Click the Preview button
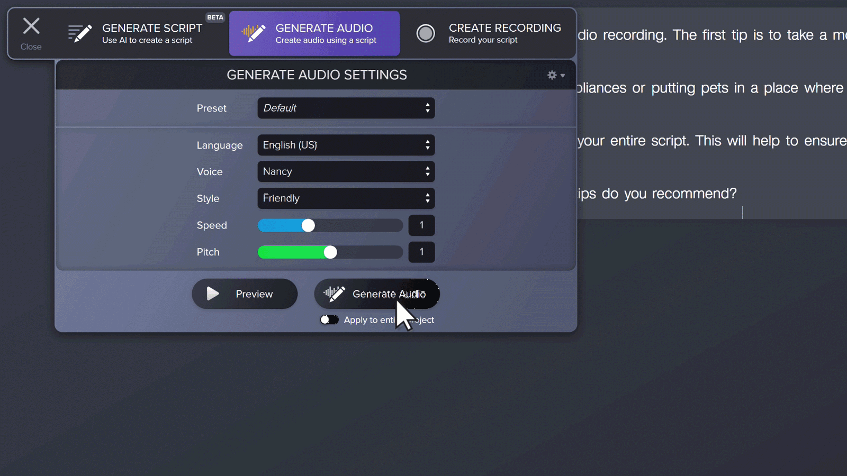This screenshot has height=476, width=847. (245, 294)
